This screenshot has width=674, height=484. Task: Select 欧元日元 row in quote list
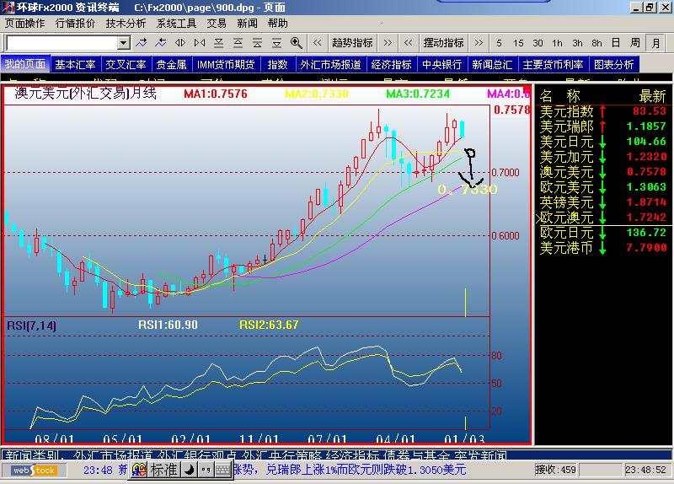click(603, 233)
